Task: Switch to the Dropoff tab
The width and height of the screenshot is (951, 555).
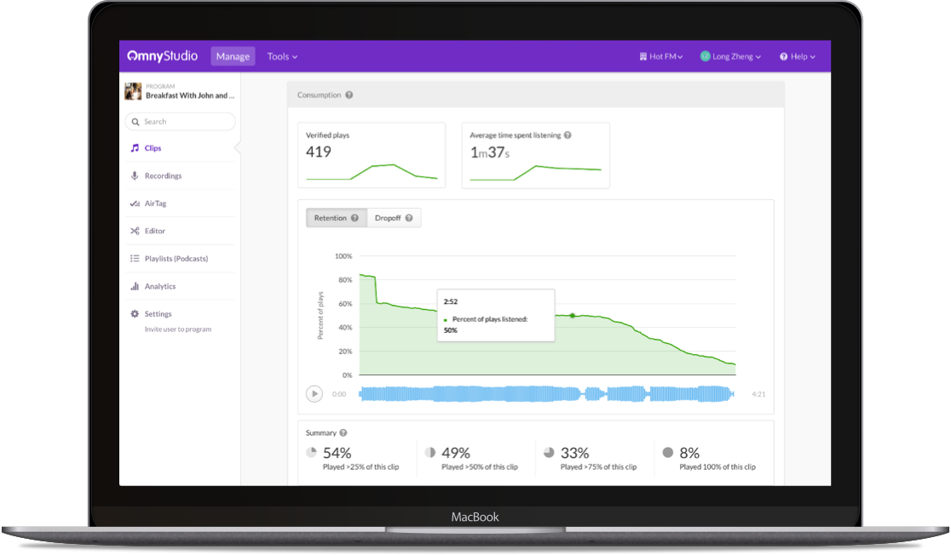Action: pos(393,217)
